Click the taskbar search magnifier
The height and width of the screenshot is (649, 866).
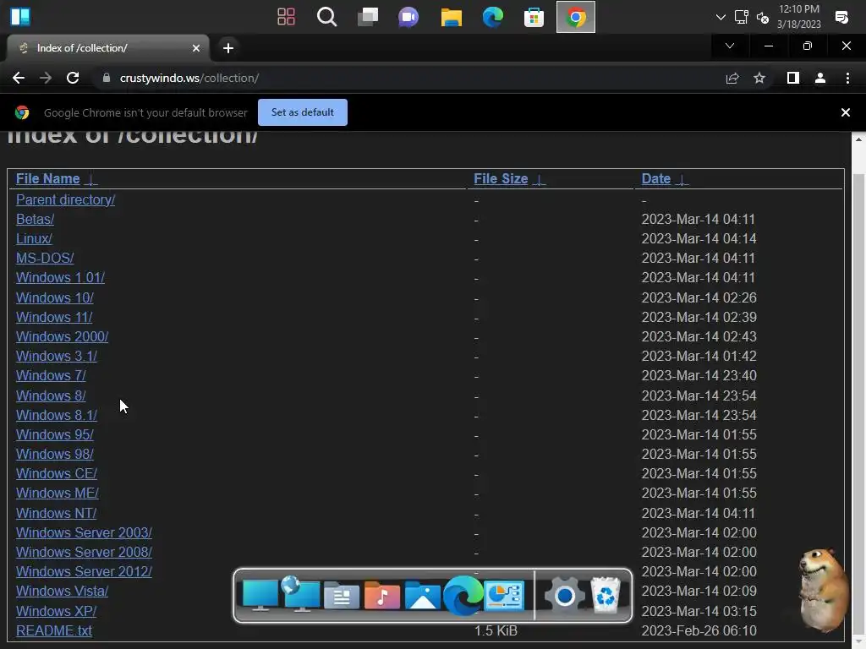pos(326,17)
